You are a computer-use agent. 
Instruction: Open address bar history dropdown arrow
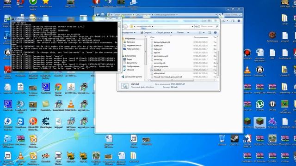(192, 27)
